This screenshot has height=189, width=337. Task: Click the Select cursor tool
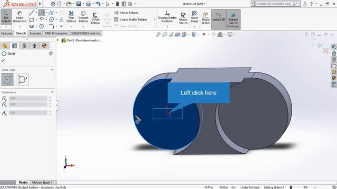(107, 4)
